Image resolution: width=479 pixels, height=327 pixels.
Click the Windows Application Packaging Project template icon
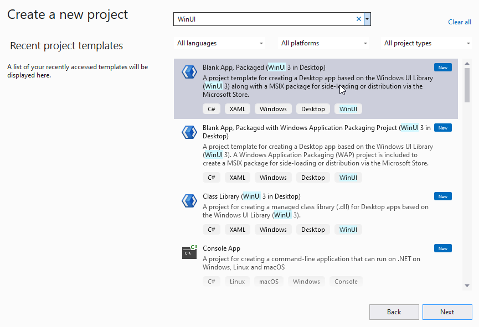[x=189, y=132]
